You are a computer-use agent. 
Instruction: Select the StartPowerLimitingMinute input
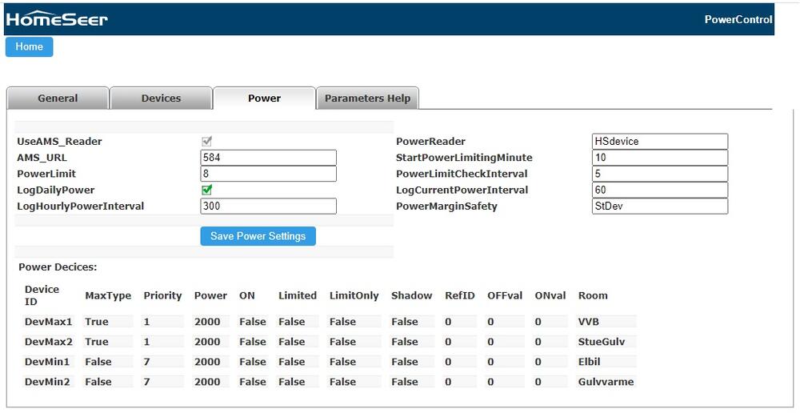coord(660,158)
